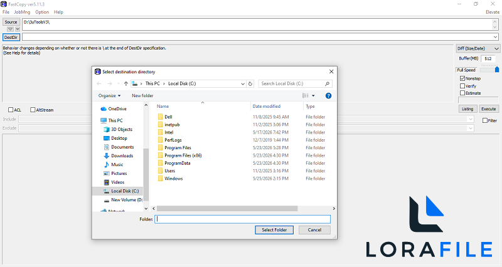The height and width of the screenshot is (267, 502).
Task: Click the dialog Back arrow
Action: click(99, 83)
